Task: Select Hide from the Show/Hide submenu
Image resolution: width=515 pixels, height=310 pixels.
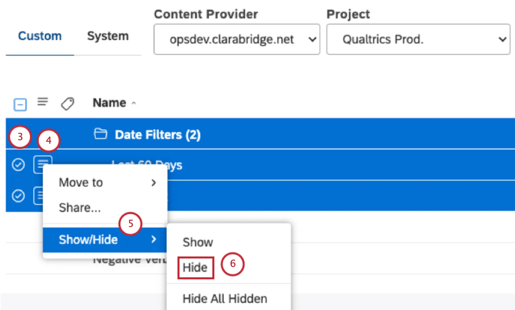Action: (x=195, y=267)
